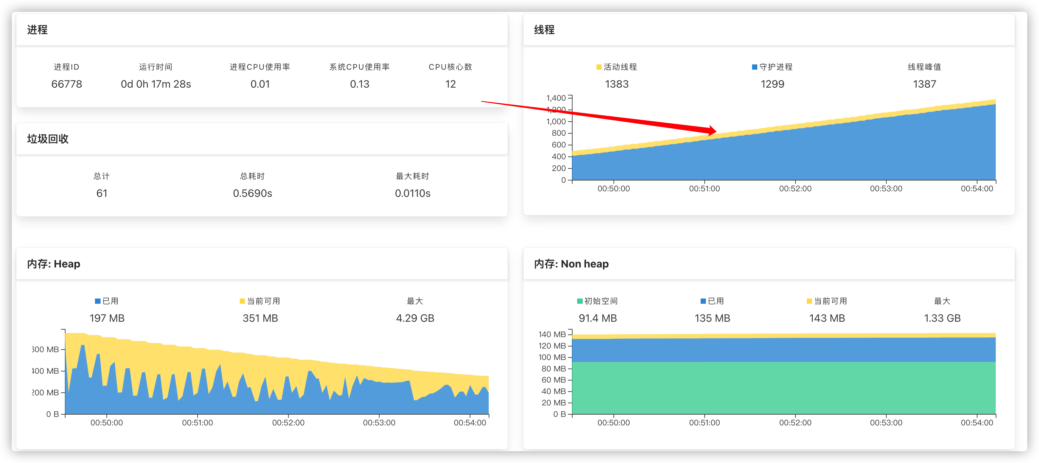
Task: Click 00:52:00 tick on Non heap chart
Action: 795,423
